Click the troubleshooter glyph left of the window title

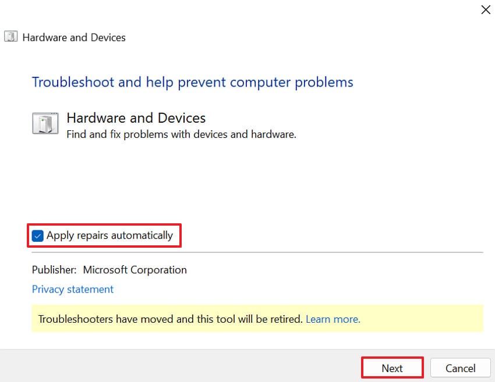[11, 37]
